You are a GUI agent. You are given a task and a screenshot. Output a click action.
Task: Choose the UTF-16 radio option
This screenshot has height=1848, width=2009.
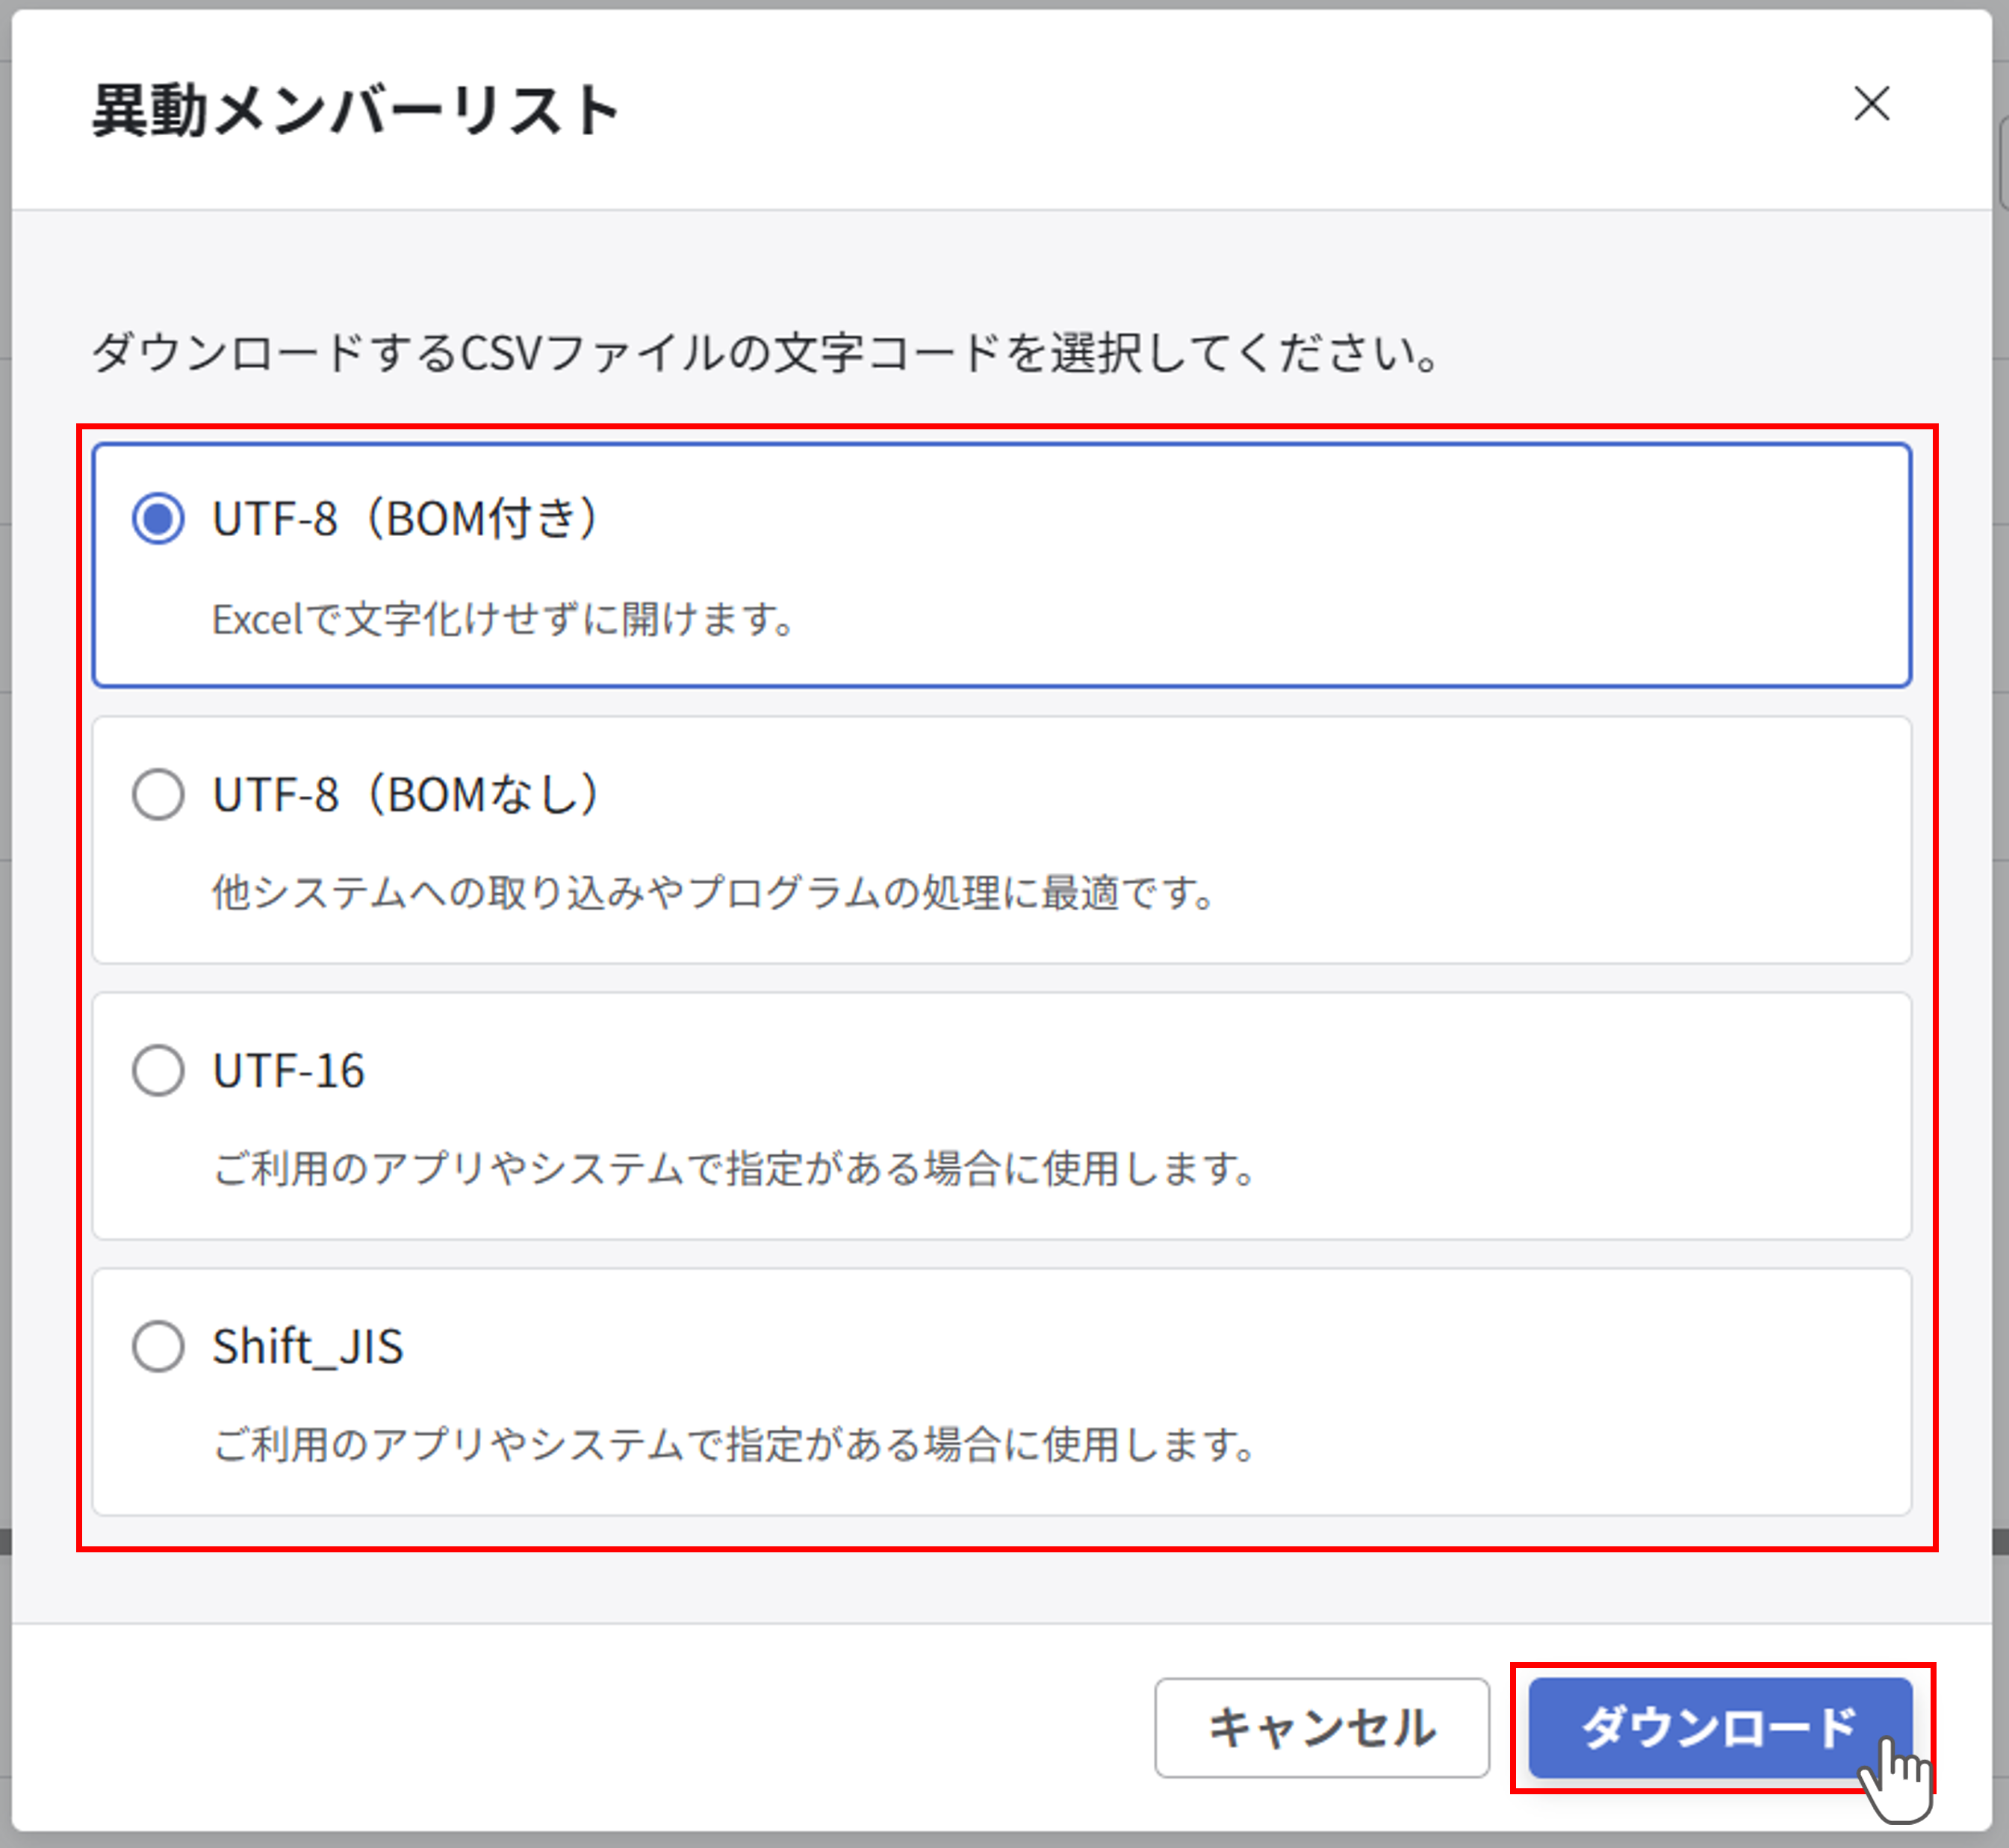158,1070
